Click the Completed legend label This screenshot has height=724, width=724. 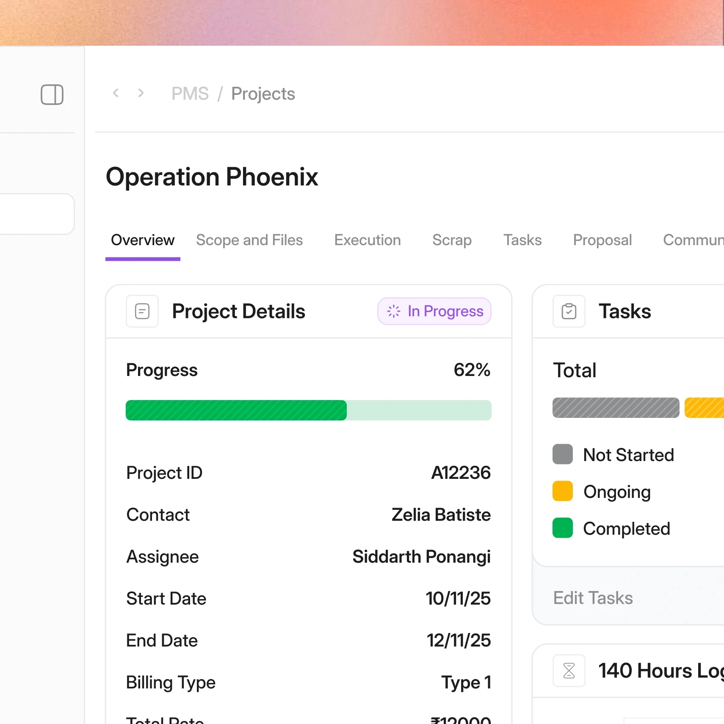(x=627, y=529)
